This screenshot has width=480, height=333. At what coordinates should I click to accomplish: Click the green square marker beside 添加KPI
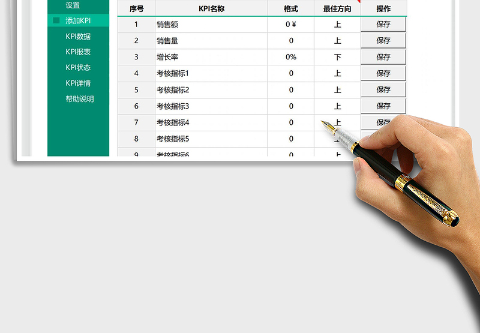point(56,20)
